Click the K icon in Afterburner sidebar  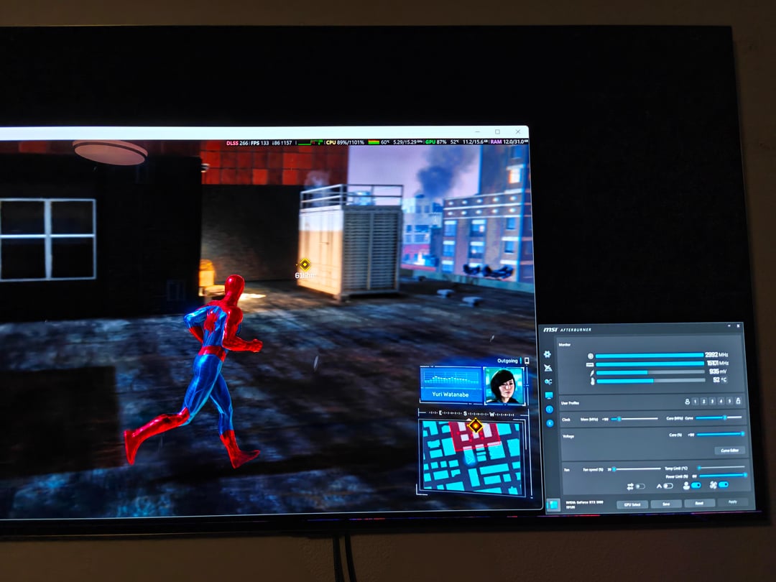550,423
